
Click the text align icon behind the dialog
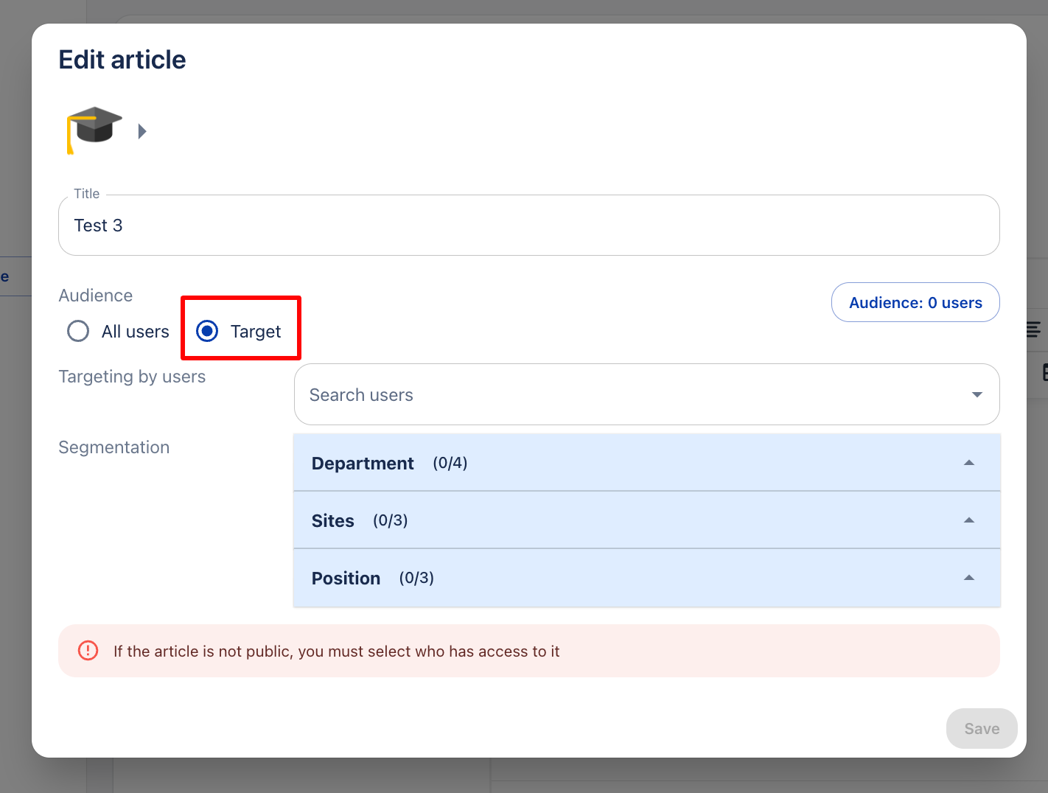1035,329
